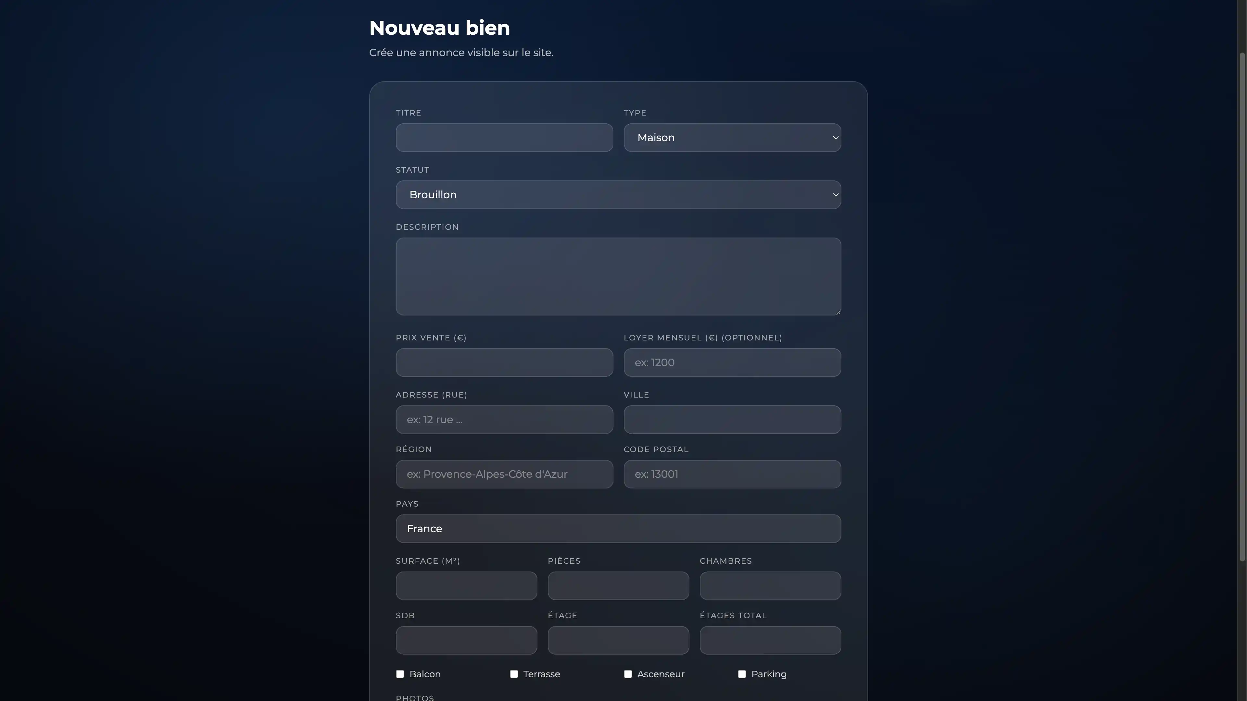Click into the Surface (m²) input
The image size is (1247, 701).
coord(466,585)
